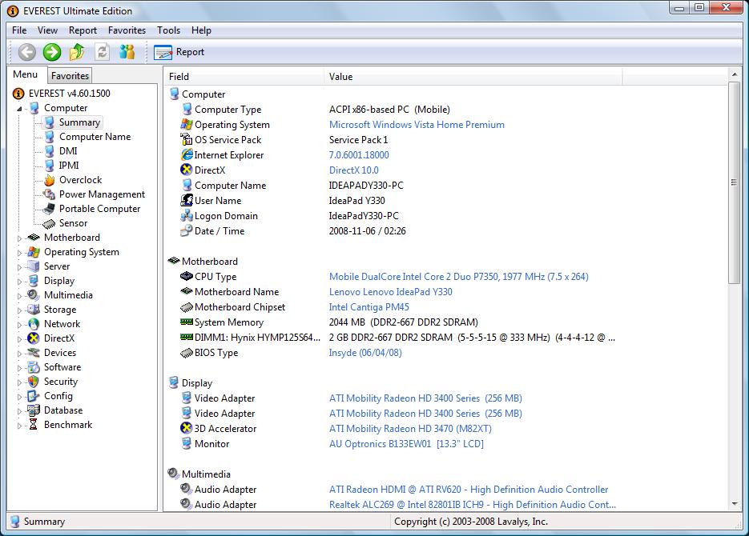Screen dimensions: 749x536
Task: Expand the Display tree node
Action: 19,282
